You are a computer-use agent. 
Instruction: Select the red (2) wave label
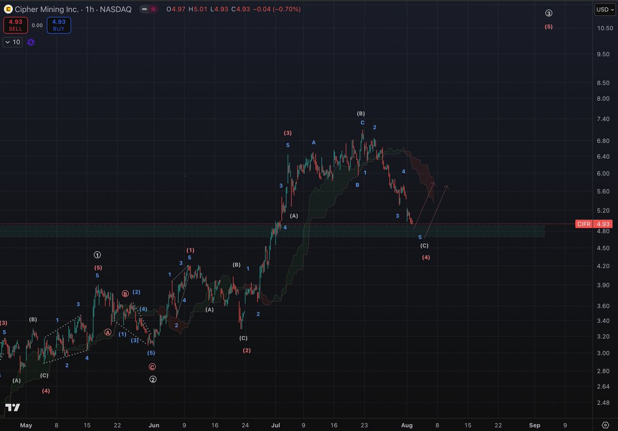[x=247, y=351]
